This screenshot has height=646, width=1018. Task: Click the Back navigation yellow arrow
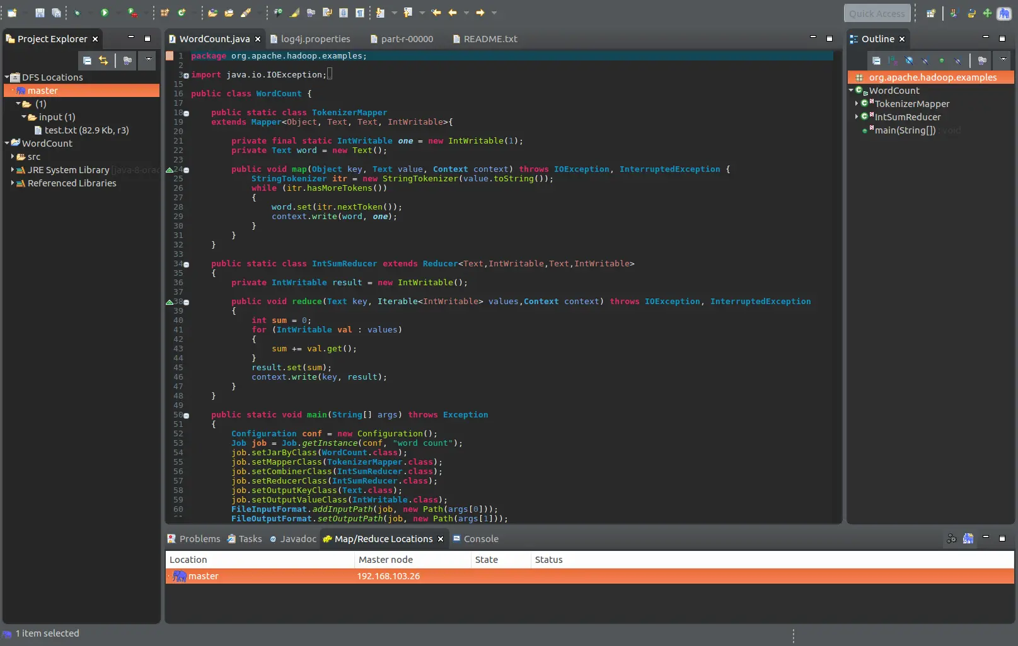(x=453, y=13)
